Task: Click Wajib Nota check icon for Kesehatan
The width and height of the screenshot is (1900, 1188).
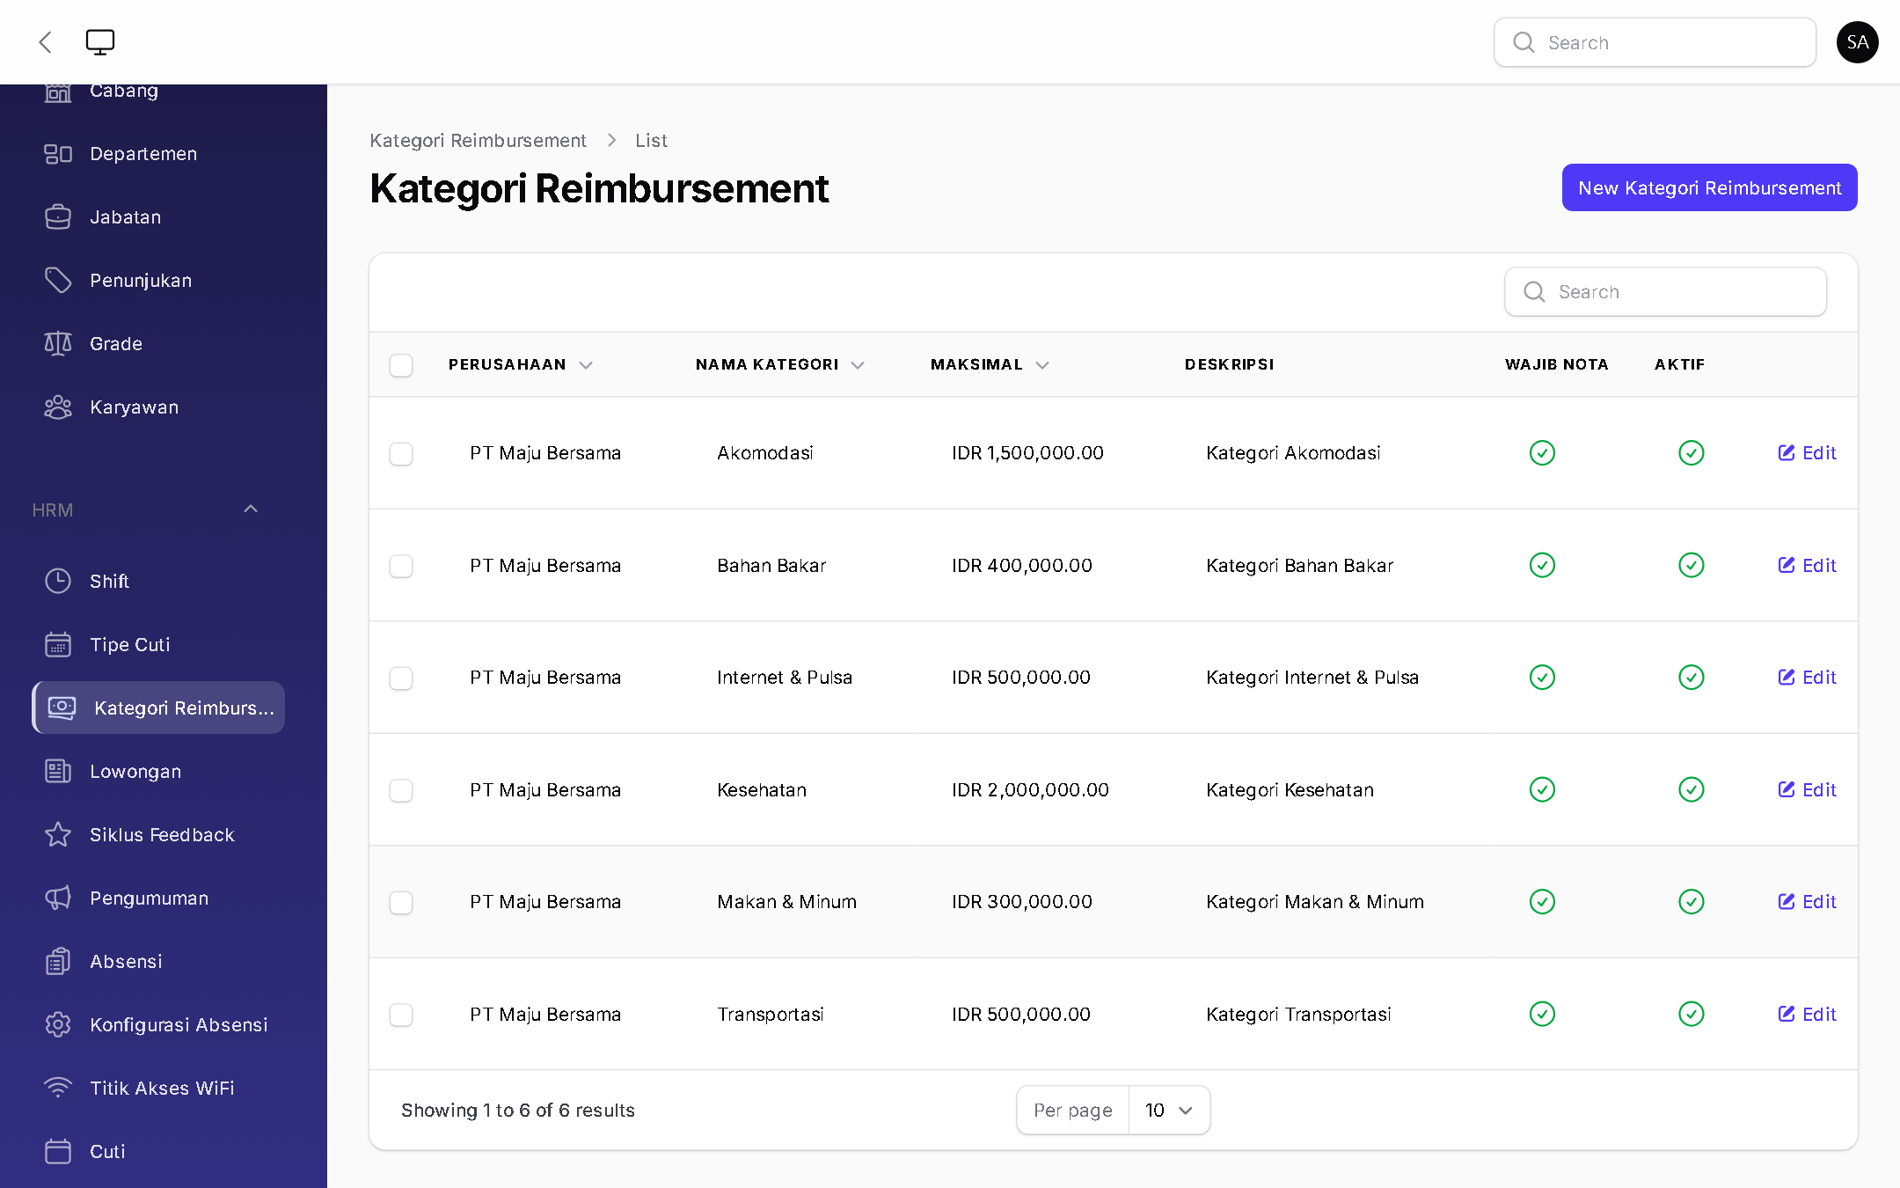Action: click(x=1542, y=789)
